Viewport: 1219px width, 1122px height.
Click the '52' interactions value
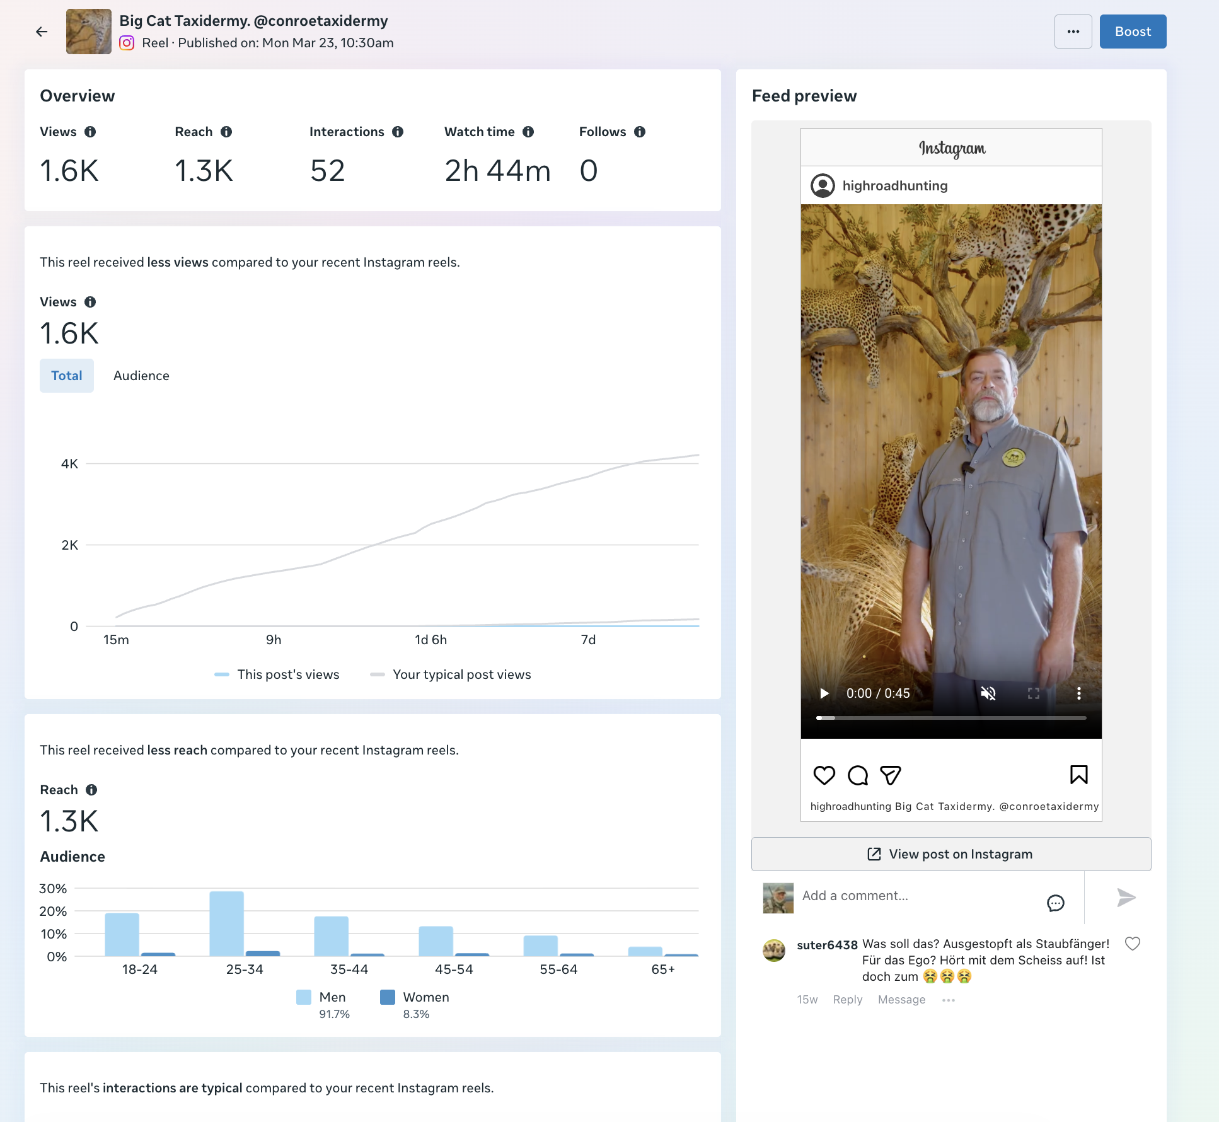pos(328,171)
